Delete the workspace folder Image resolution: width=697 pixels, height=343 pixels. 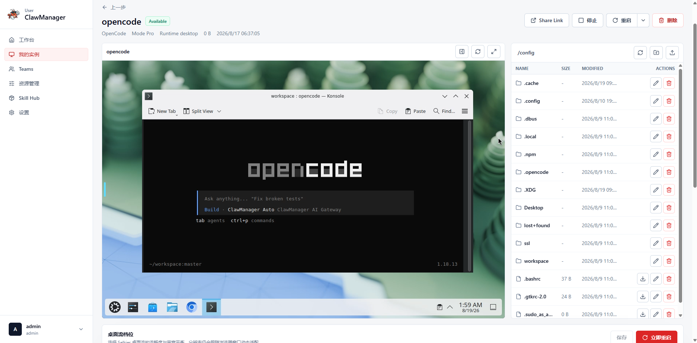[x=669, y=261]
